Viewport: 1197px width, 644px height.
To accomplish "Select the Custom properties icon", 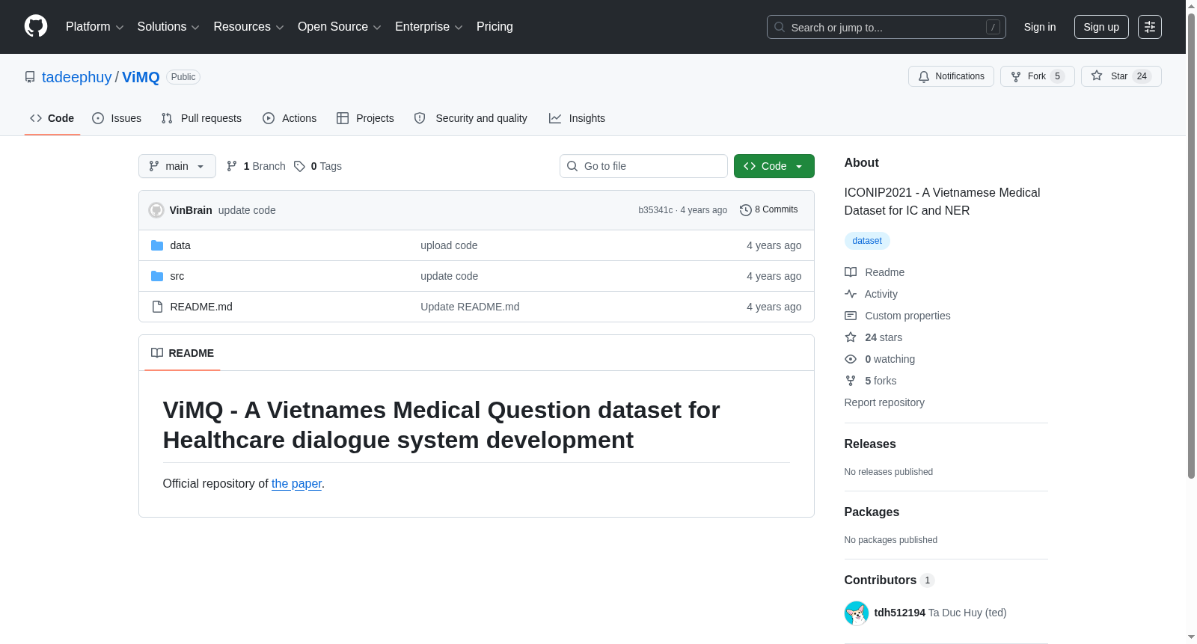I will tap(851, 316).
